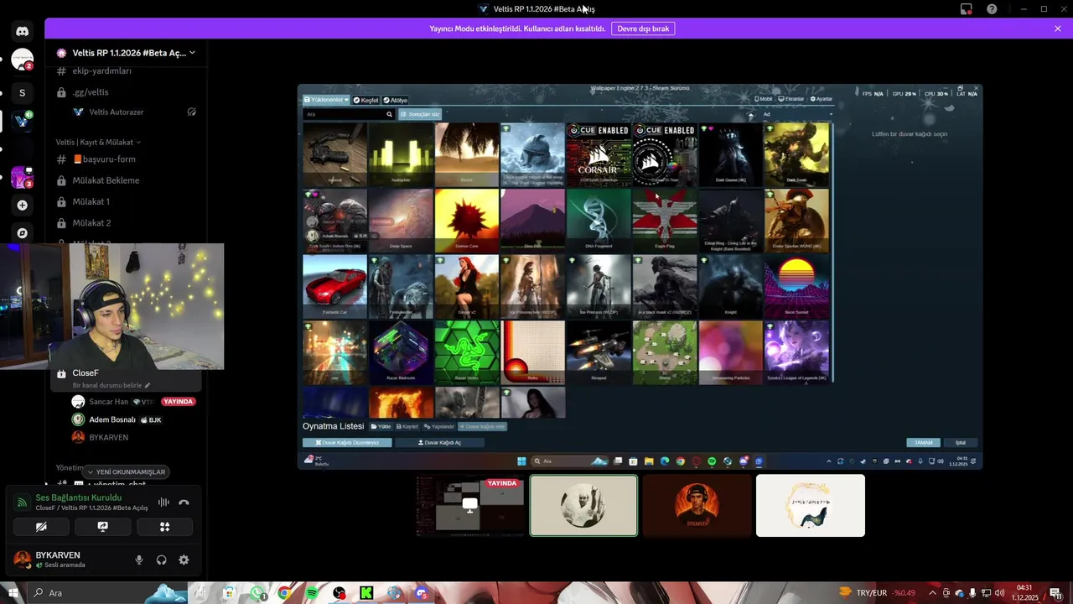Turn on camera in the voice panel
1073x604 pixels.
pos(41,527)
